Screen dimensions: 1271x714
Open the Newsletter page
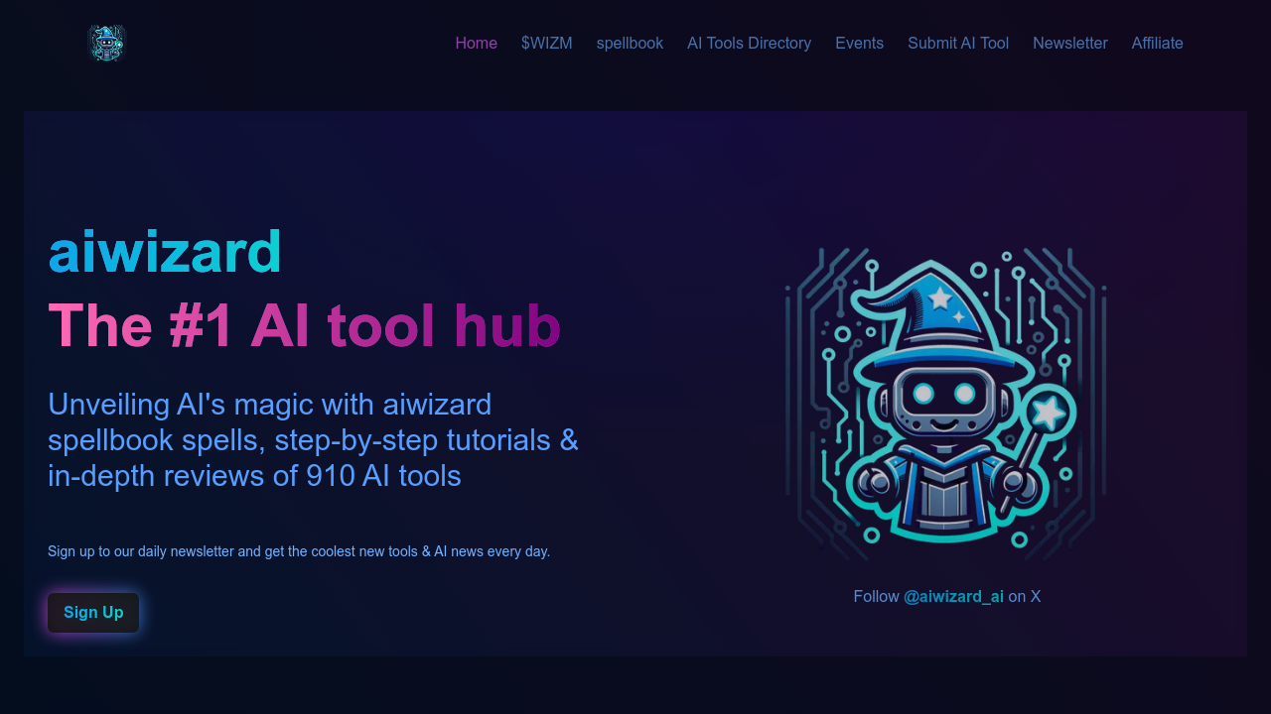pyautogui.click(x=1070, y=43)
